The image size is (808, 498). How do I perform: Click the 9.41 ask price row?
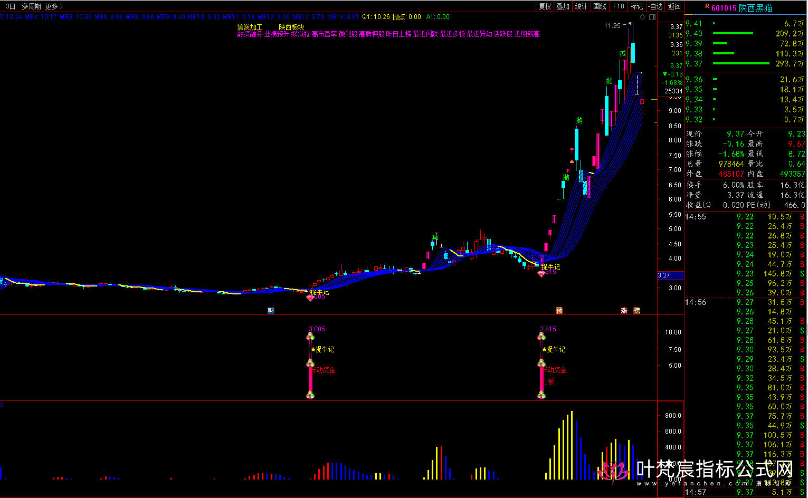[x=745, y=24]
